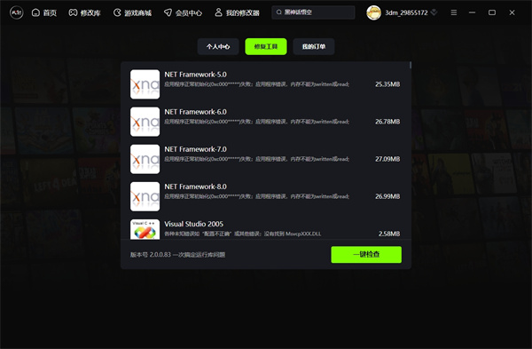532x349 pixels.
Task: Switch to 我的订单 tab
Action: click(x=314, y=46)
